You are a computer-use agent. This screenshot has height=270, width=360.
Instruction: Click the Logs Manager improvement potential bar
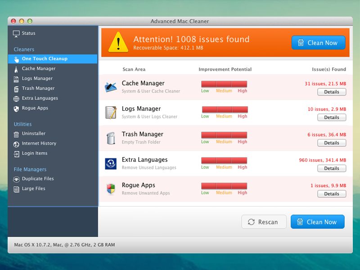click(x=225, y=109)
